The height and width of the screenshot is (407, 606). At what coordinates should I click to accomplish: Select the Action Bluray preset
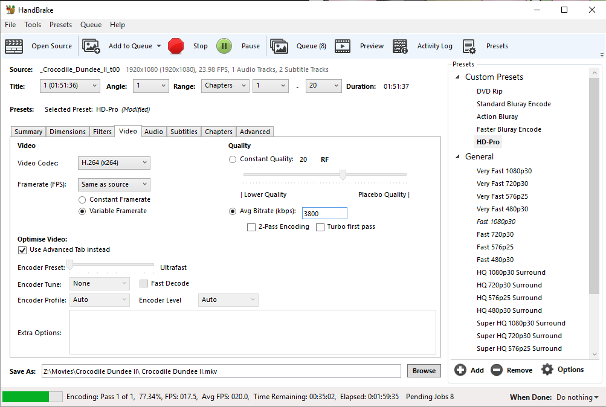(x=497, y=117)
